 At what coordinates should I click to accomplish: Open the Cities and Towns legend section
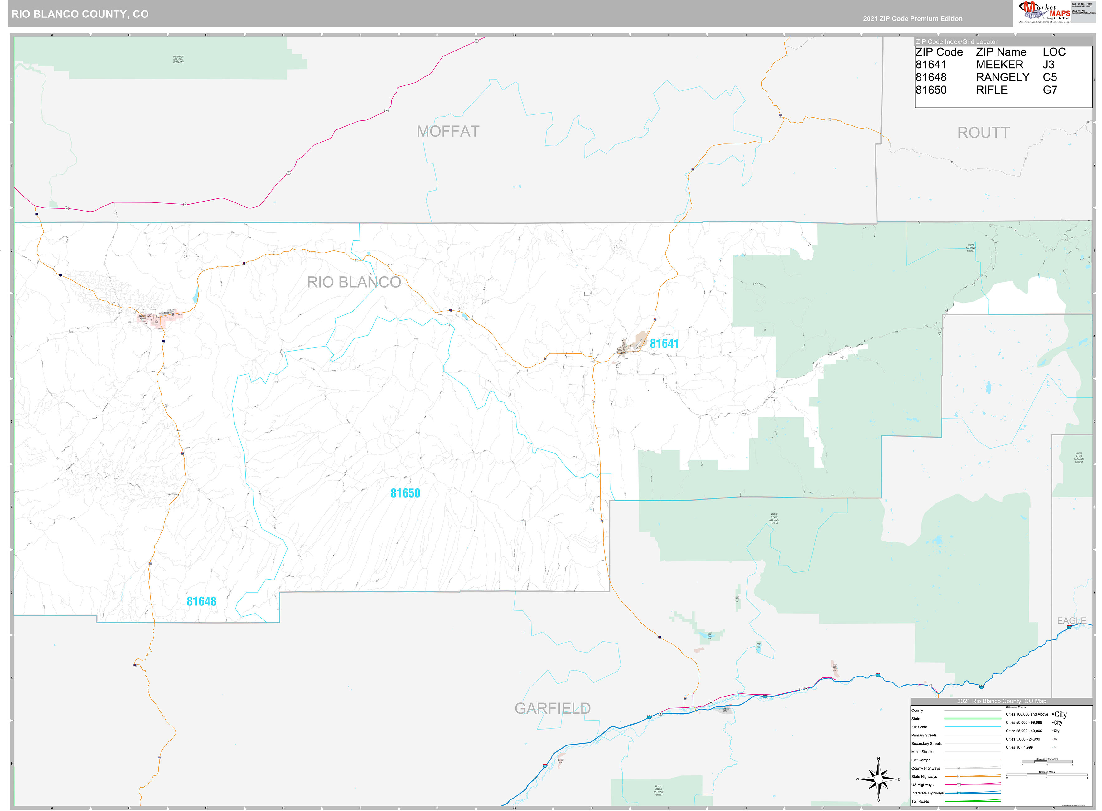[x=1016, y=707]
